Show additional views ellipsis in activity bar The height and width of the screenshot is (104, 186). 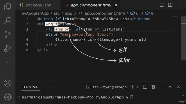(8, 62)
